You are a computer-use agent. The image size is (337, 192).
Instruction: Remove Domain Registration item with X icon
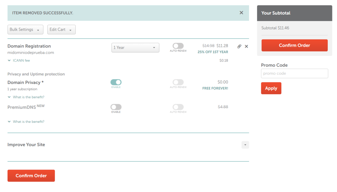[246, 46]
